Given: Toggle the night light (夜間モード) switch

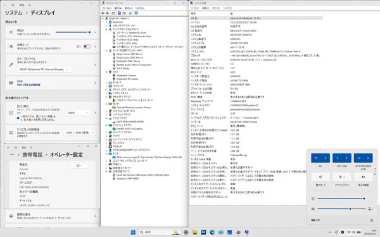Looking at the screenshot, I should tap(87, 46).
